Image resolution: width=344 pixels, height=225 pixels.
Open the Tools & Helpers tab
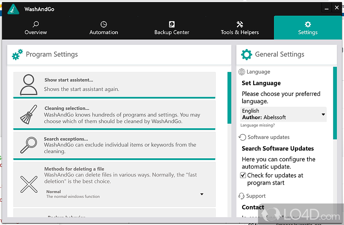240,28
